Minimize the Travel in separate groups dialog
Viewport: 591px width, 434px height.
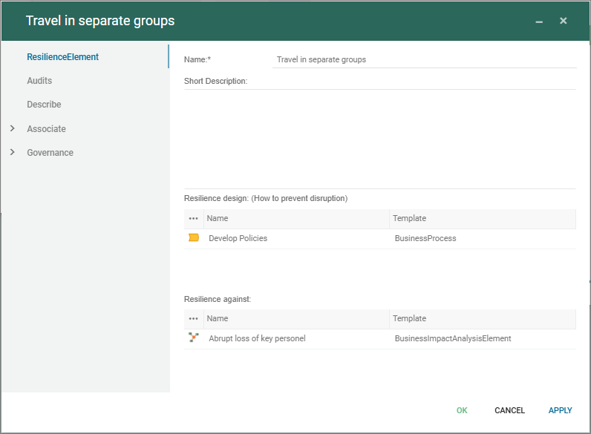click(x=539, y=22)
